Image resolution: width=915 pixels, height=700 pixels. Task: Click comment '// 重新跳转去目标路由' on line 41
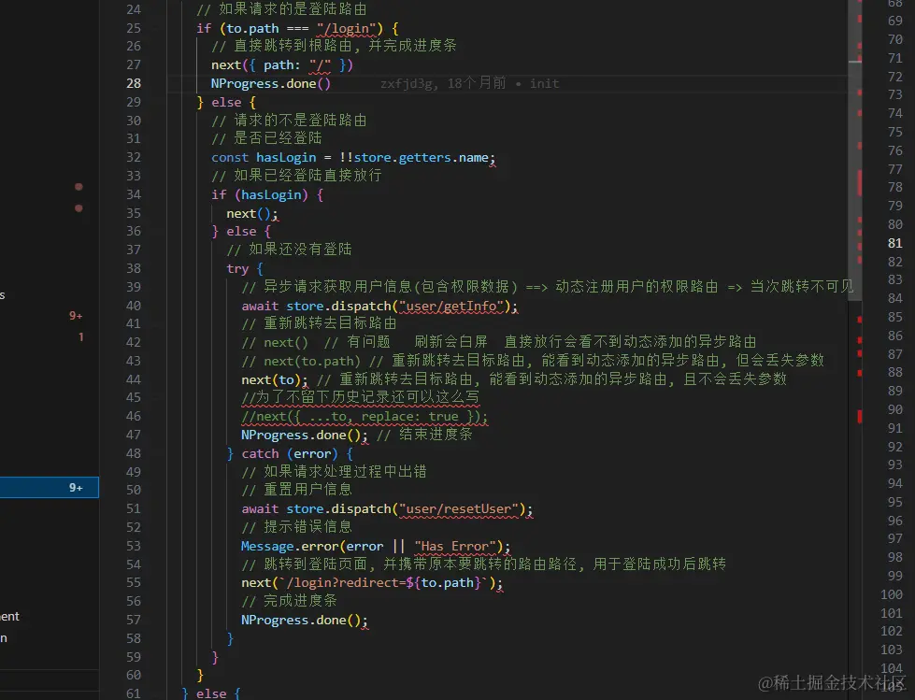coord(320,323)
